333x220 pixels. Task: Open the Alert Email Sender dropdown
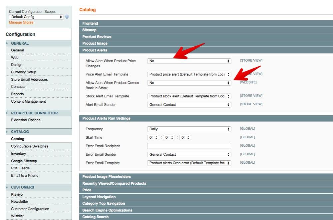point(189,105)
